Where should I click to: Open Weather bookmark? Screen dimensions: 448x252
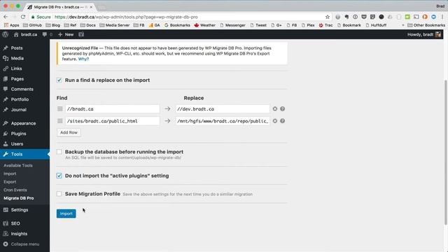pyautogui.click(x=205, y=25)
